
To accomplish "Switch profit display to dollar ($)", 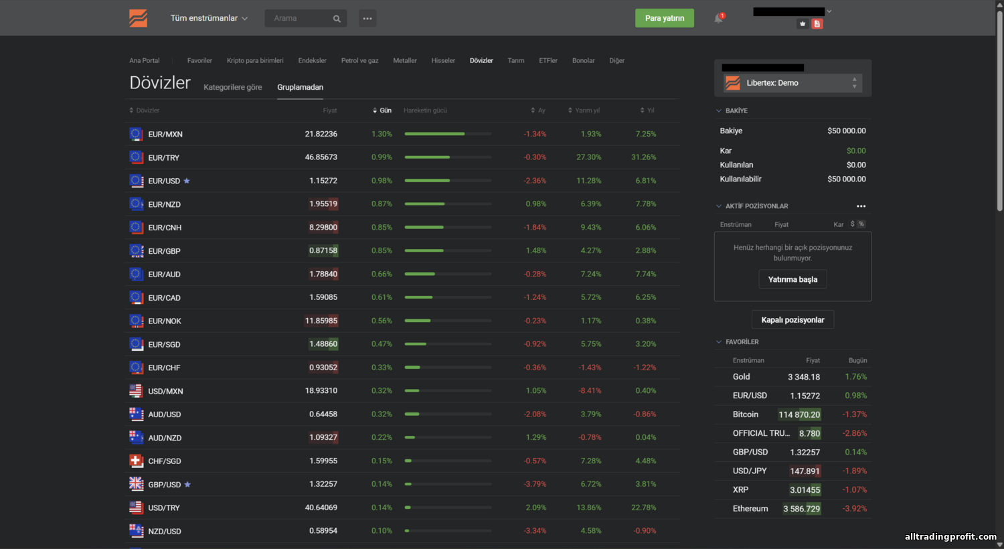I will coord(853,224).
